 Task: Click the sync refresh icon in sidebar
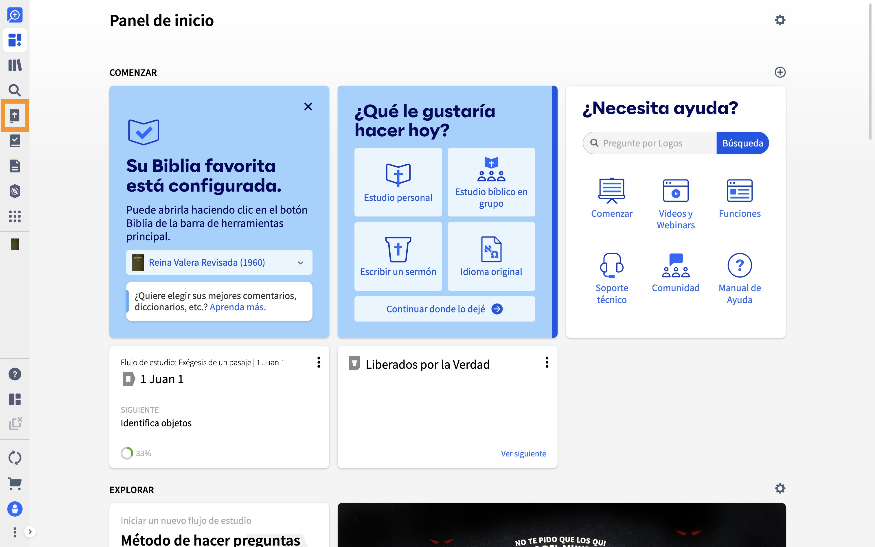(15, 458)
